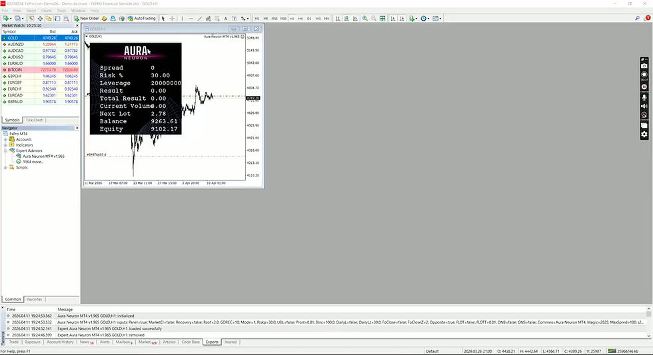Switch chart to M30 timeframe

click(283, 18)
